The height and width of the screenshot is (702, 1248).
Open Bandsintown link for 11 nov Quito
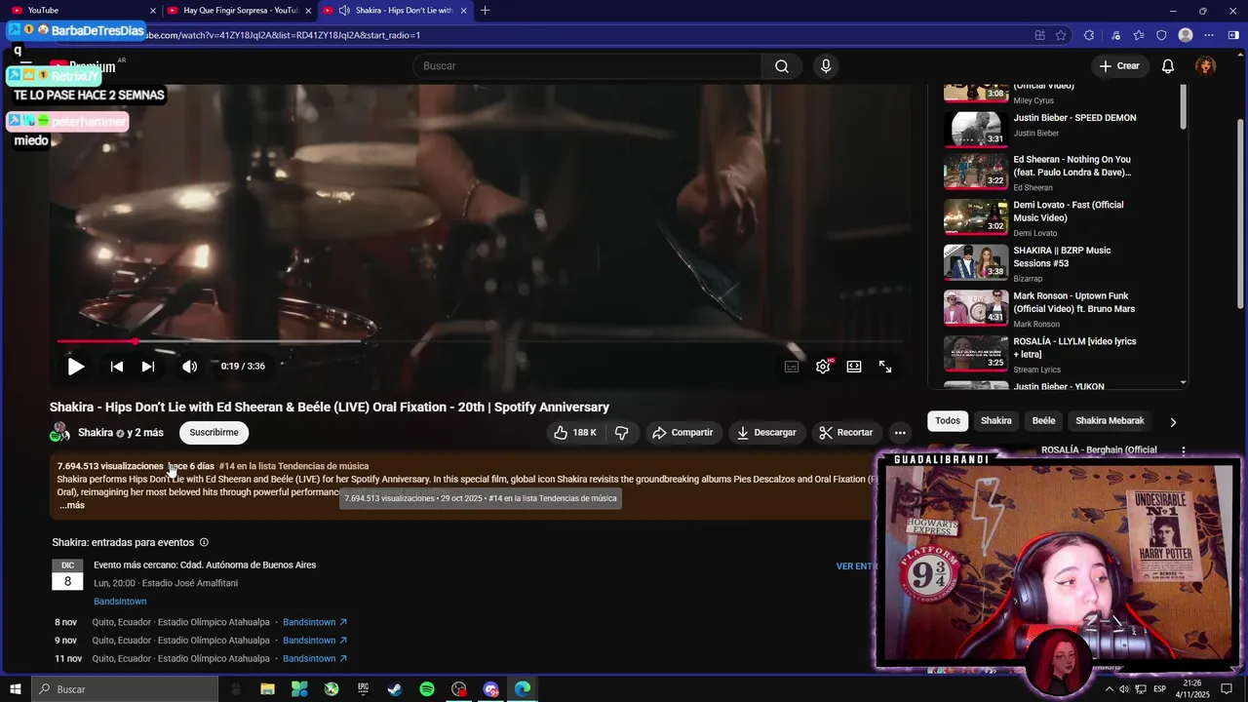315,659
